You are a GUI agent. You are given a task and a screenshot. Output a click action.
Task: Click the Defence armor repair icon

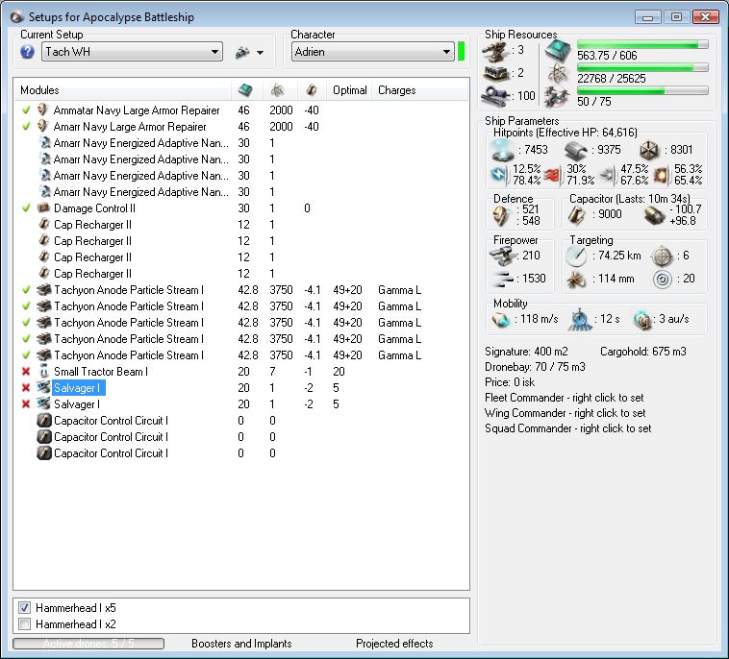[x=502, y=215]
